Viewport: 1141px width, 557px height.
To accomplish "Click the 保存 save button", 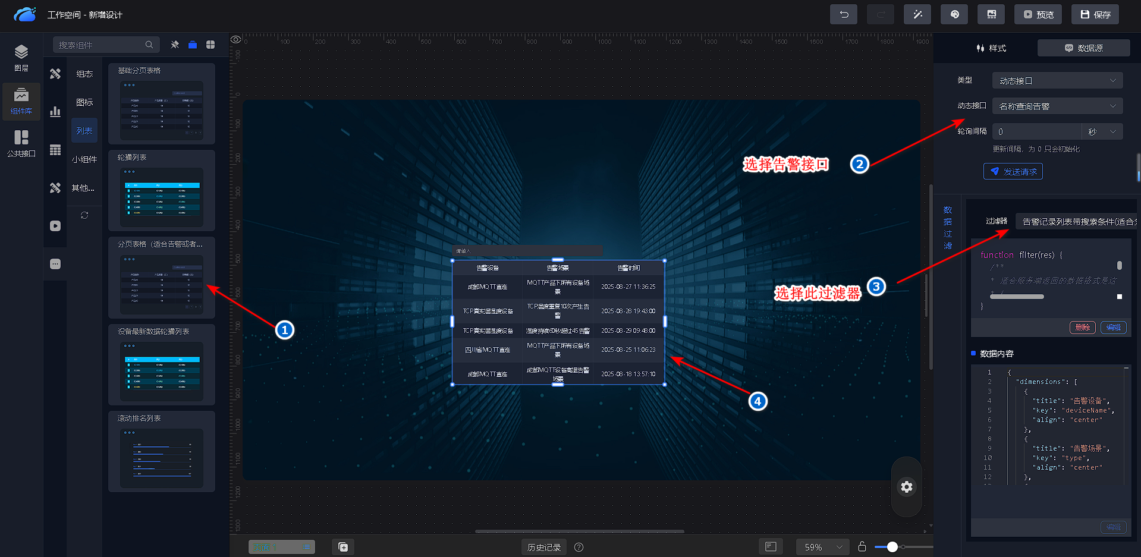I will [1095, 15].
